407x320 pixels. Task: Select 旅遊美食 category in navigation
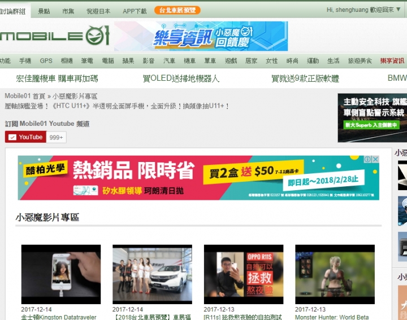360,60
